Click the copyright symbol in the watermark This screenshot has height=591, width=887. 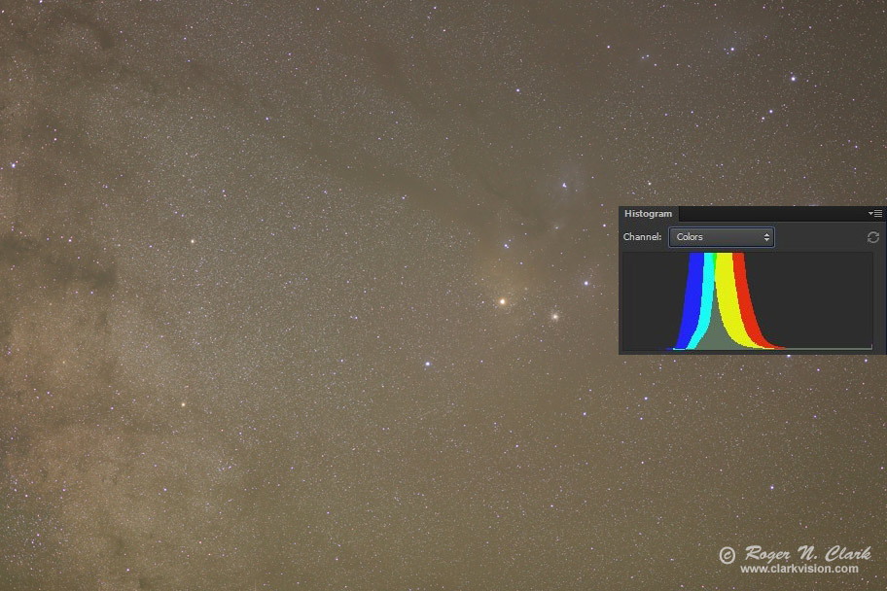coord(727,555)
